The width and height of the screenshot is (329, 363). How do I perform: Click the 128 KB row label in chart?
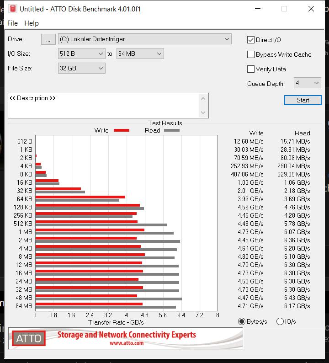(23, 207)
